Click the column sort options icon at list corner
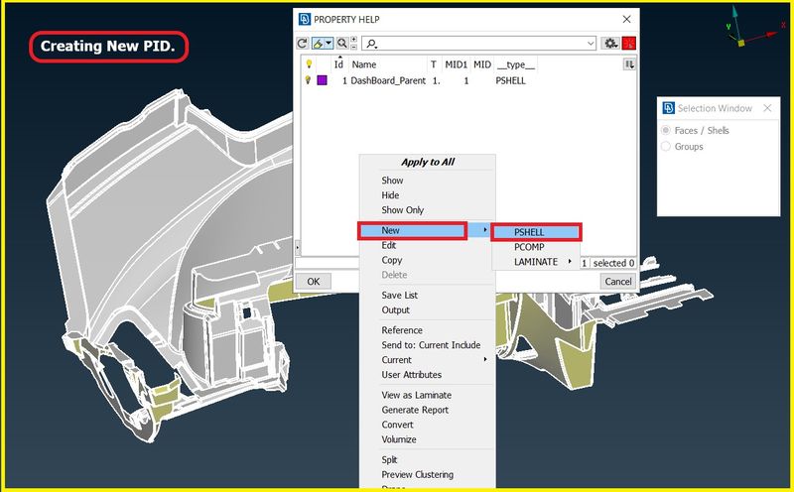This screenshot has width=794, height=492. (629, 64)
